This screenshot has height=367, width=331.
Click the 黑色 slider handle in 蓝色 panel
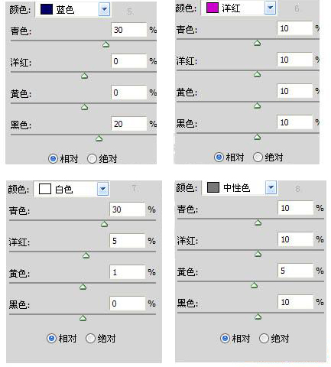99,138
